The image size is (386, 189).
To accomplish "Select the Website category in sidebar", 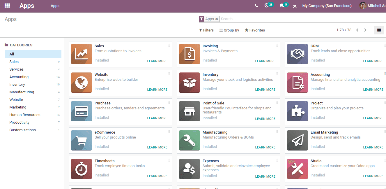I will [33, 99].
